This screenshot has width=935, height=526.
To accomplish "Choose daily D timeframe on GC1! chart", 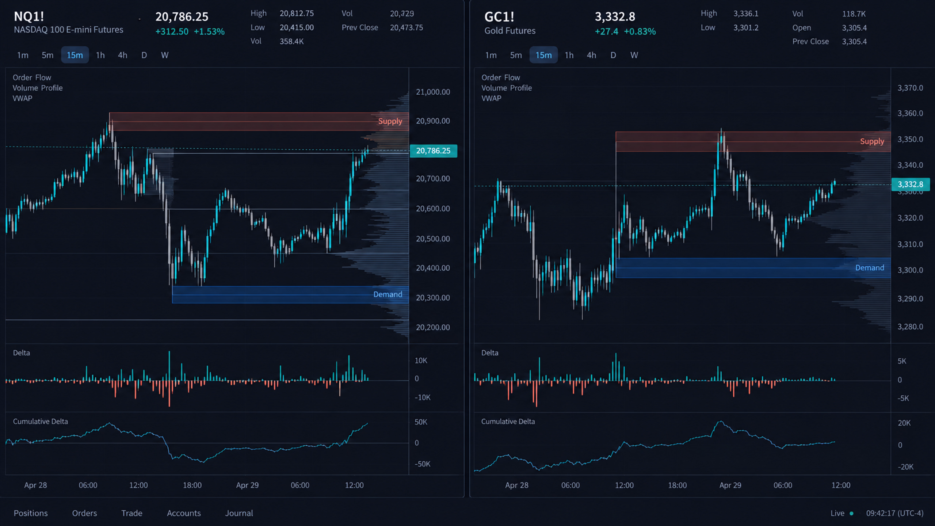I will click(x=613, y=55).
